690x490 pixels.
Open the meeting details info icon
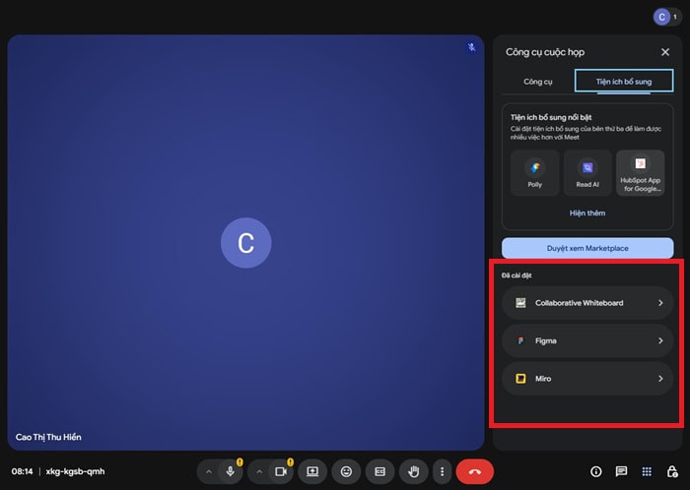pyautogui.click(x=595, y=472)
